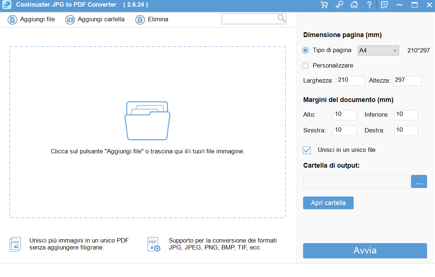This screenshot has height=277, width=435.
Task: Click the 210*297 page size text
Action: (418, 51)
